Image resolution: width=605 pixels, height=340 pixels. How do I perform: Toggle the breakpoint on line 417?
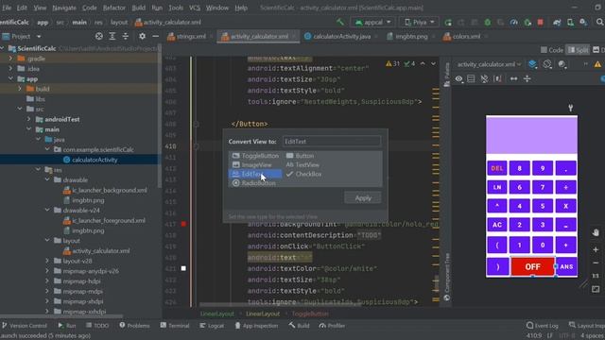click(183, 224)
